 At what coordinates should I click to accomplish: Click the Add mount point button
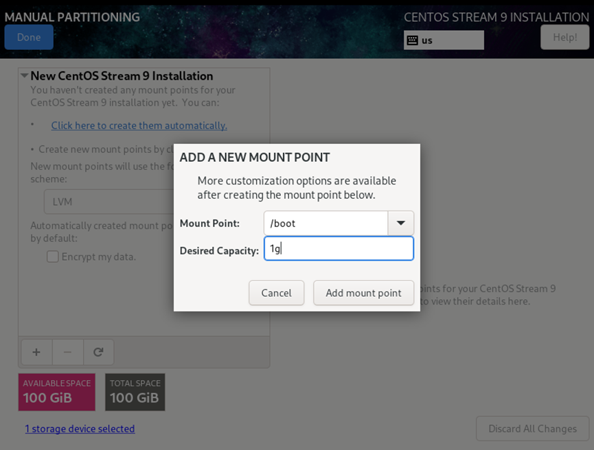pyautogui.click(x=364, y=292)
